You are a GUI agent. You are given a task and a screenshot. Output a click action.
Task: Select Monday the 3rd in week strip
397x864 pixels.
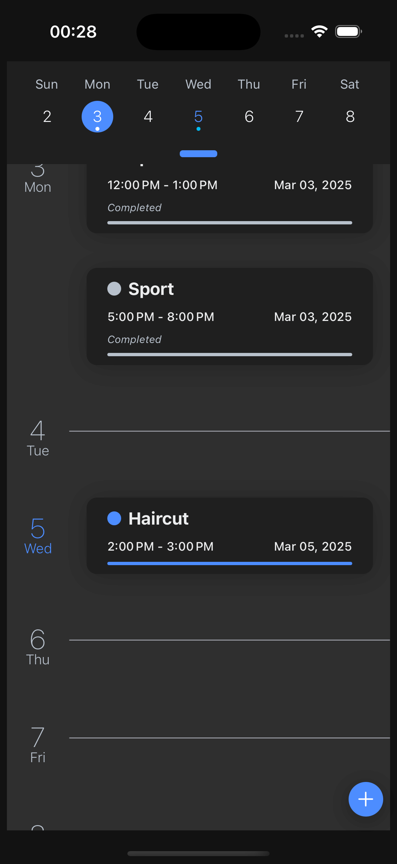pyautogui.click(x=97, y=117)
